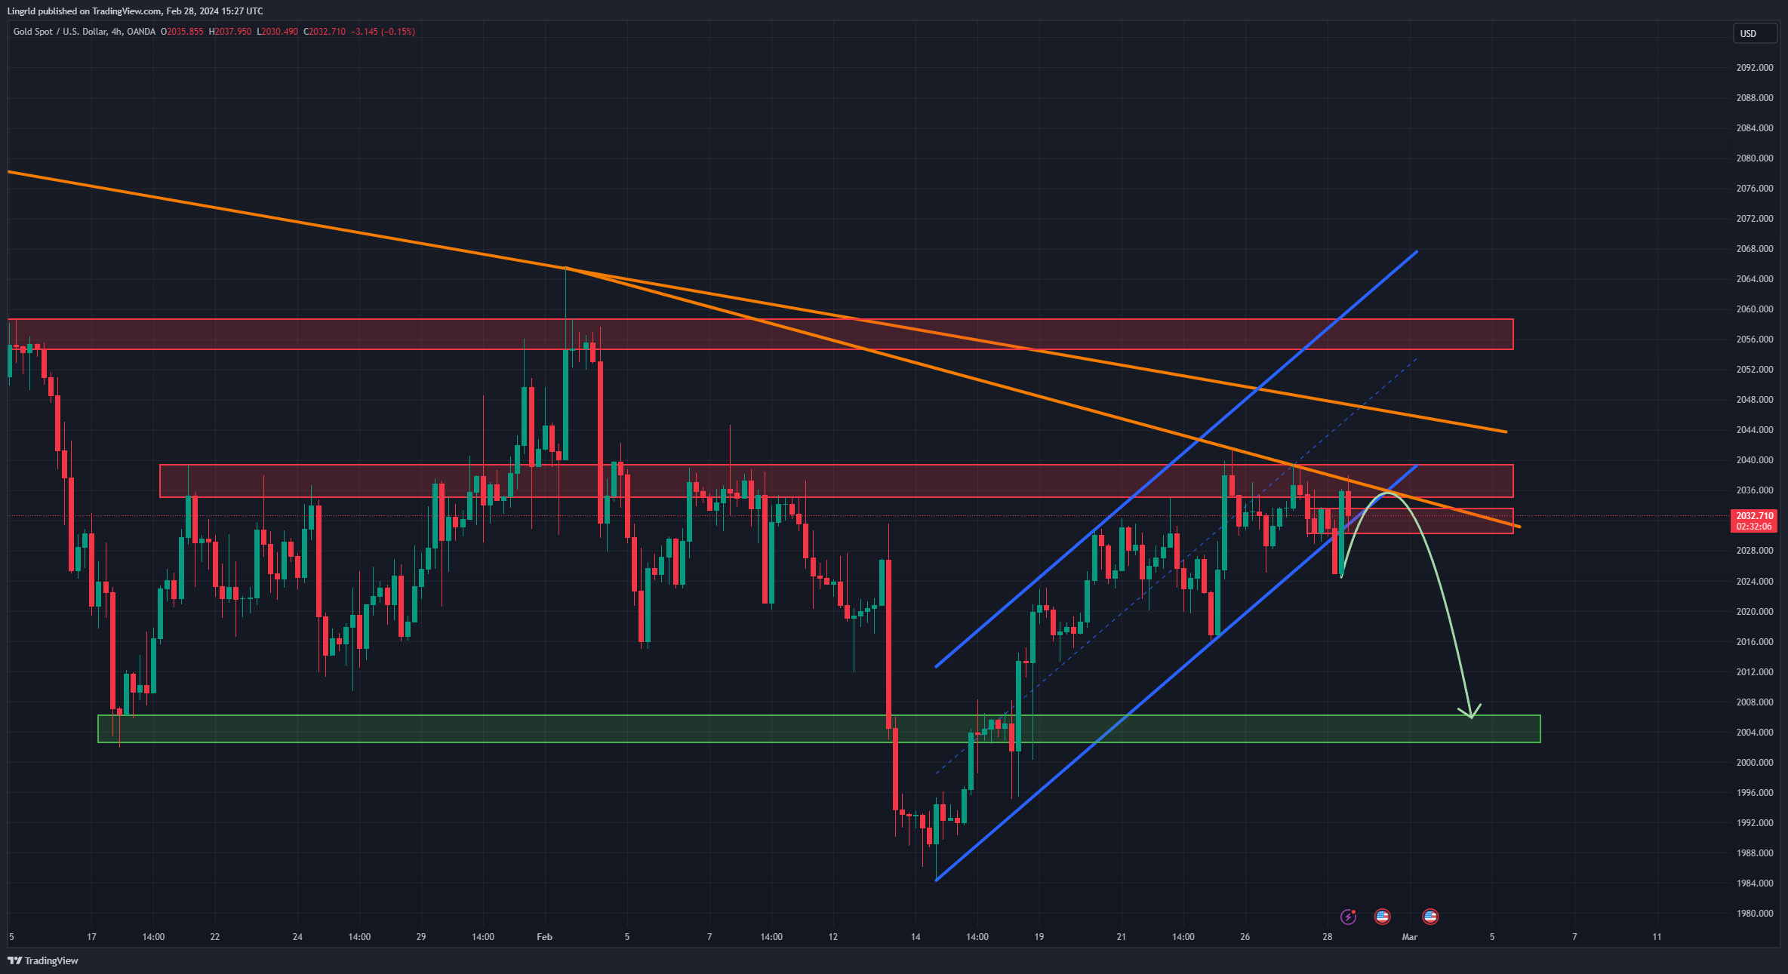
Task: Click the 22 date on time axis
Action: click(x=215, y=937)
